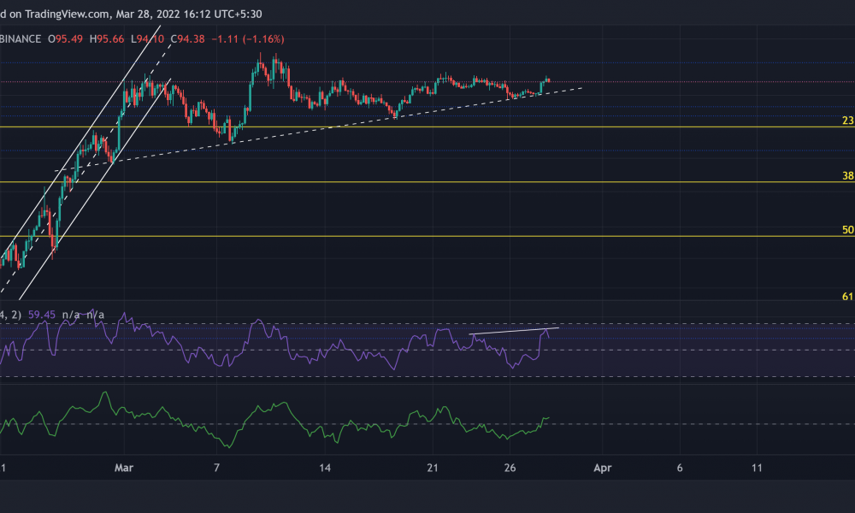Click the Mar label on time axis

[x=124, y=468]
